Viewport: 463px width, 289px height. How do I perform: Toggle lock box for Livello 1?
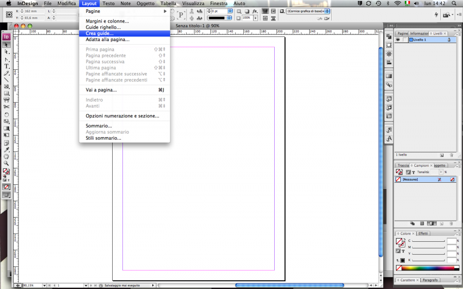404,40
